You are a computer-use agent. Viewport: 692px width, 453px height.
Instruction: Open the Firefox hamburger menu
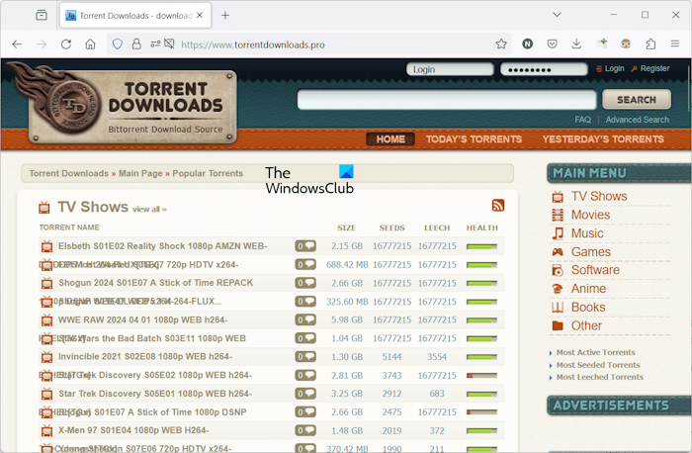(675, 44)
